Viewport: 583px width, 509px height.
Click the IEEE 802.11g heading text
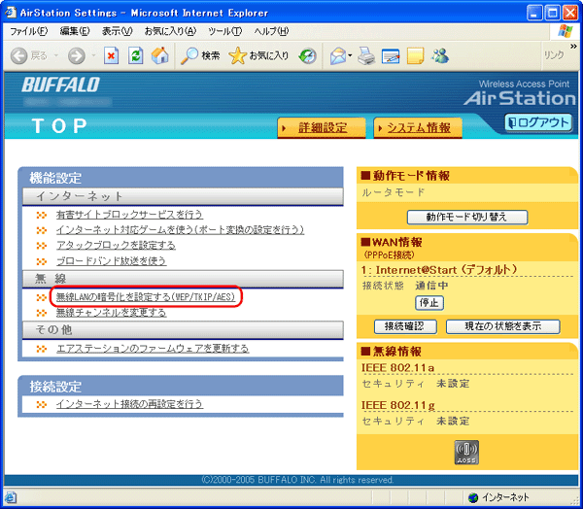(397, 405)
